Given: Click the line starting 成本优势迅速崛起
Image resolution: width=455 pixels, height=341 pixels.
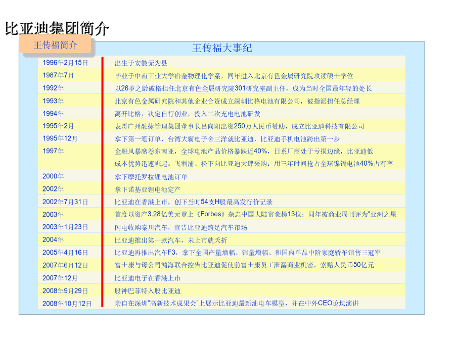Looking at the screenshot, I should click(x=254, y=164).
